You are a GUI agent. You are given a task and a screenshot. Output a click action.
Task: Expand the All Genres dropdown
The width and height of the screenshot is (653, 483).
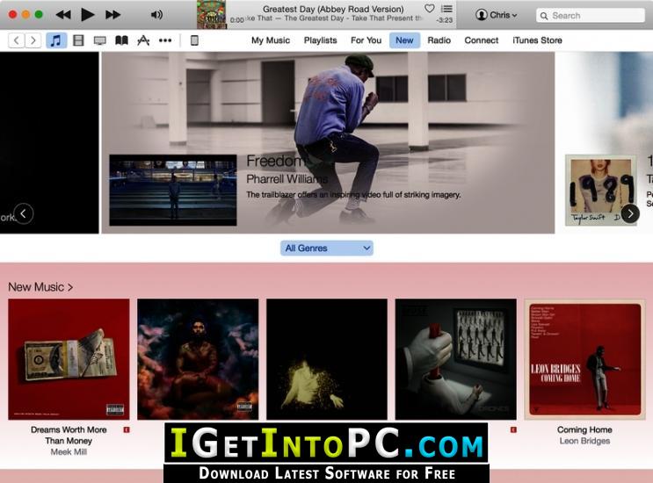click(327, 248)
